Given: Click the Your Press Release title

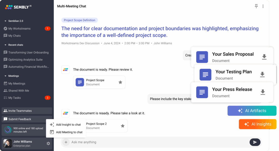Looking at the screenshot, I should [232, 89].
